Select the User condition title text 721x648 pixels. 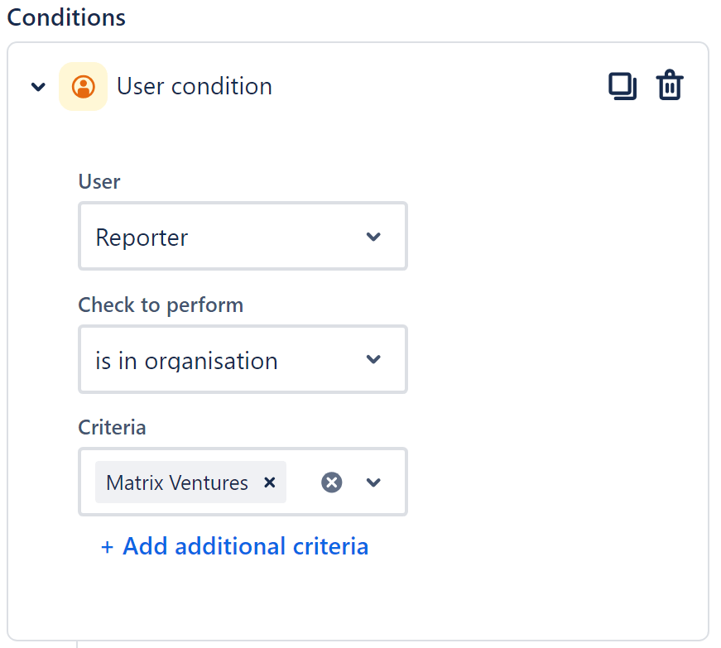coord(194,86)
